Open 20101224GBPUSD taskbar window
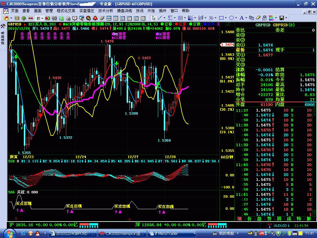The image size is (317, 238). pyautogui.click(x=73, y=234)
